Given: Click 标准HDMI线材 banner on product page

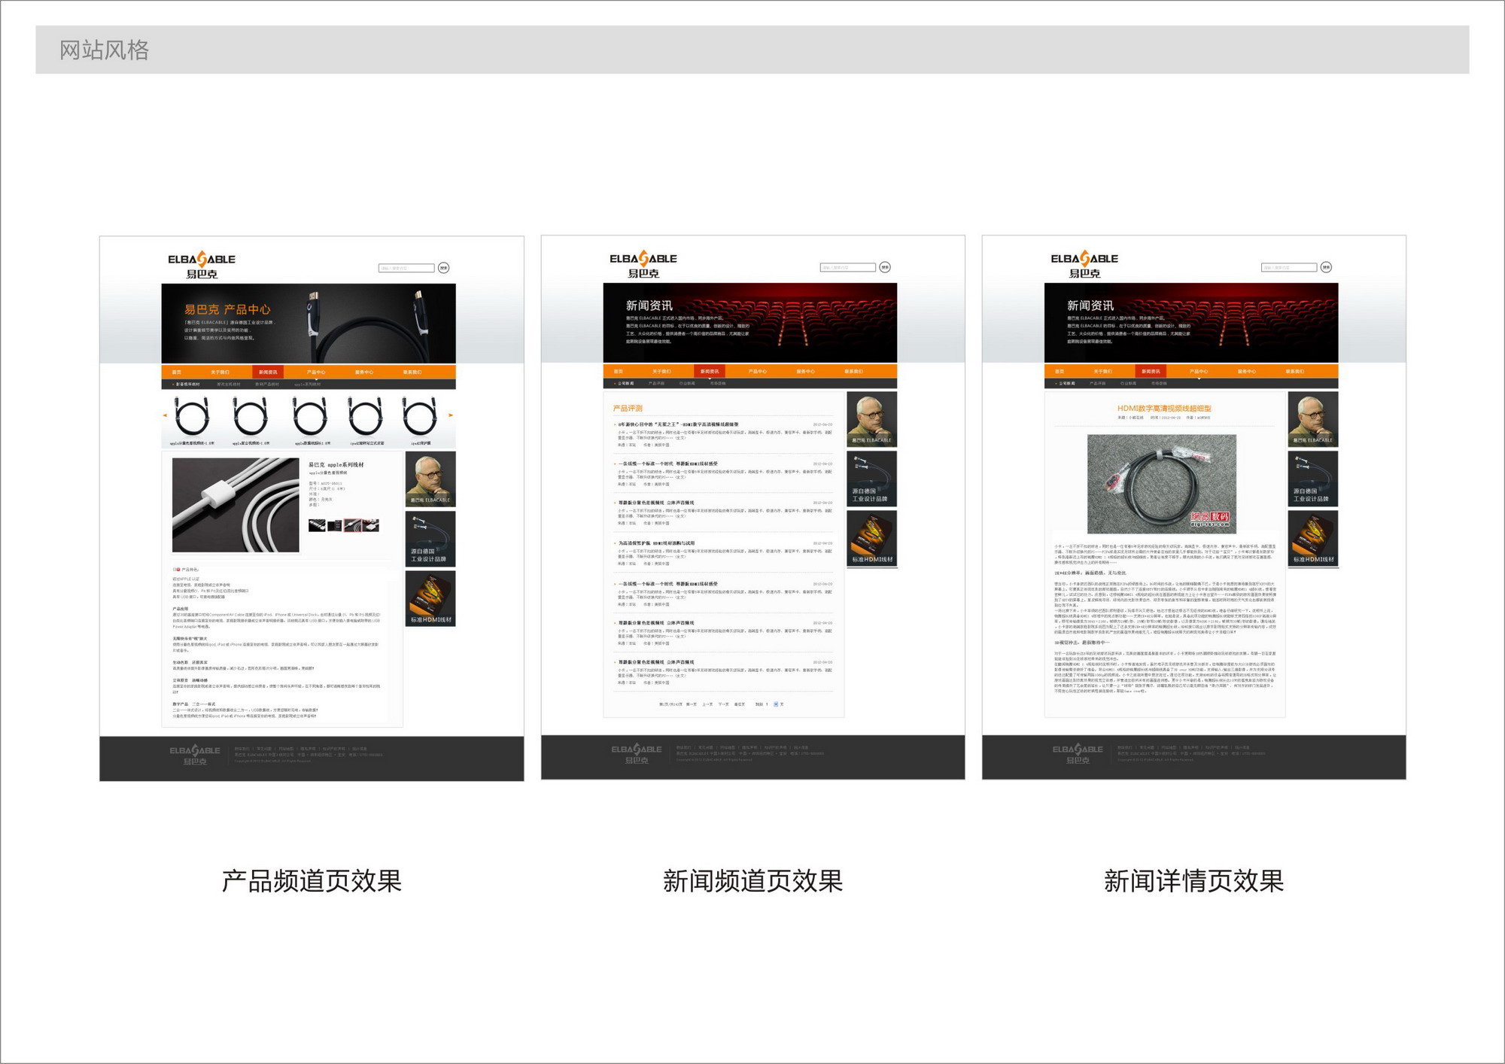Looking at the screenshot, I should tap(430, 599).
